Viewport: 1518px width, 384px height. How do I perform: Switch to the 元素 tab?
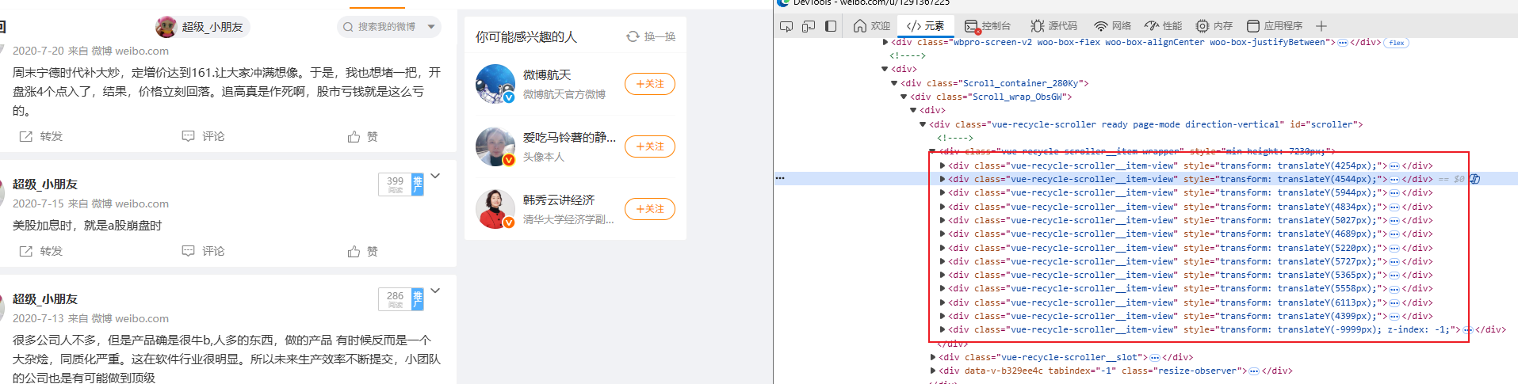(925, 26)
